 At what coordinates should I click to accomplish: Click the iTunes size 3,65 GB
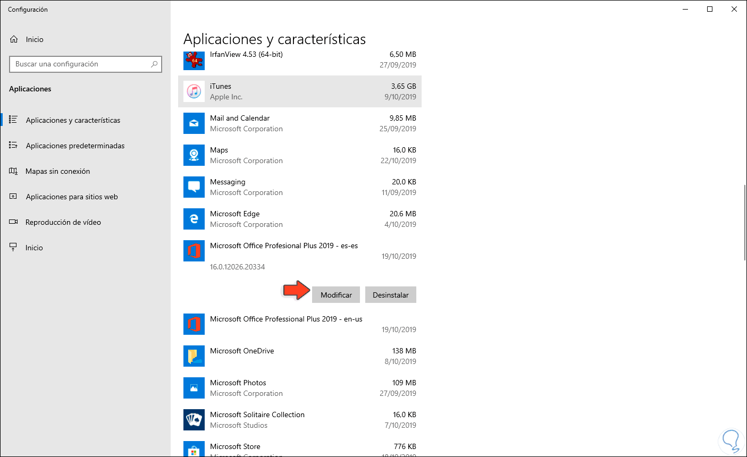click(404, 86)
